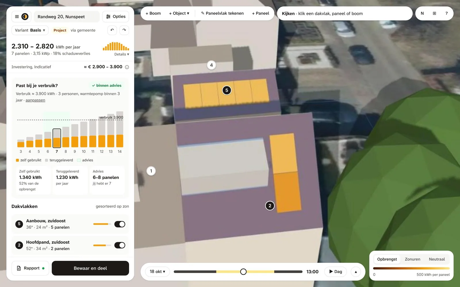The image size is (460, 287).
Task: Click the aanpassen link
Action: point(35,100)
